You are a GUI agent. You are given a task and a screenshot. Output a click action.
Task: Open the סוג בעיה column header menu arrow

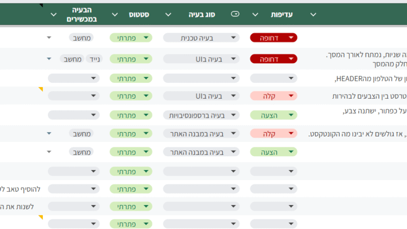coord(168,15)
